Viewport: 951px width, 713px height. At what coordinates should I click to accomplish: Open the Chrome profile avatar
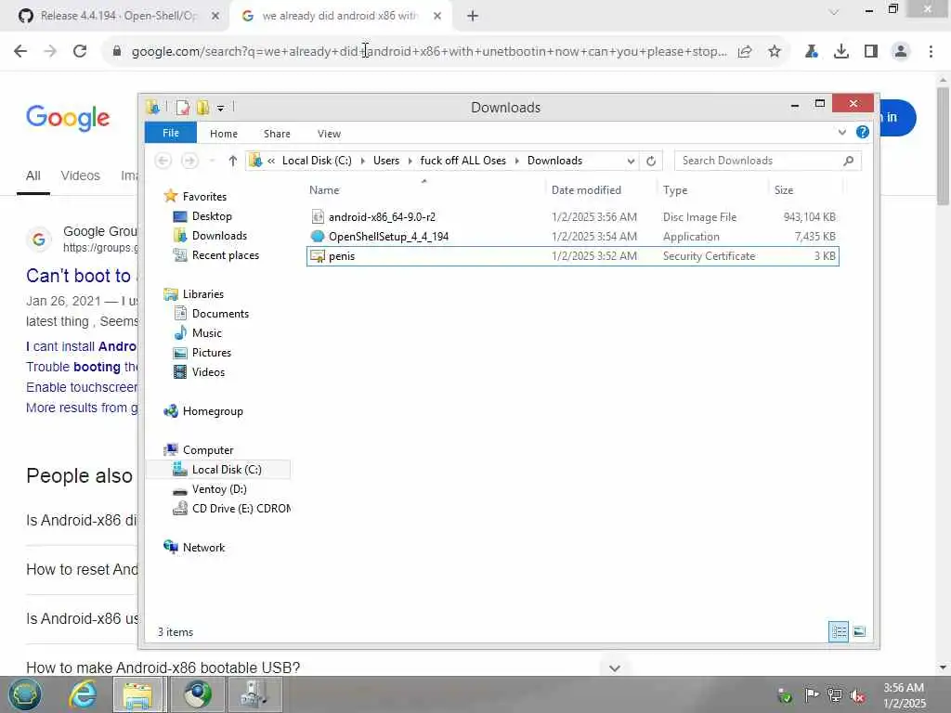(901, 51)
